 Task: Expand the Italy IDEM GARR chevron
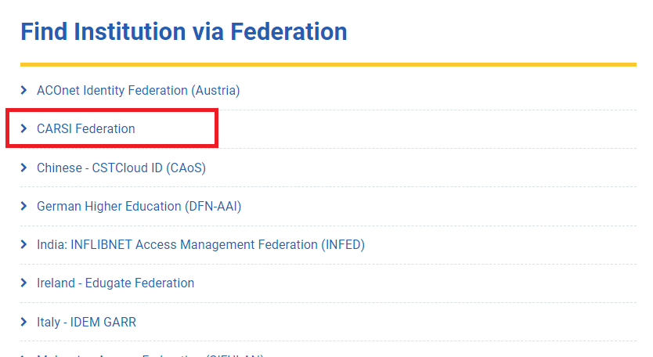click(24, 322)
